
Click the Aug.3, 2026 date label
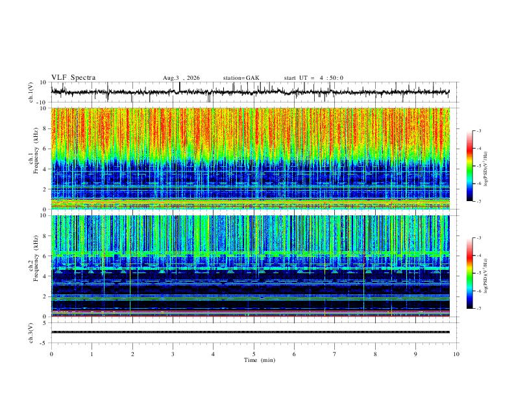coord(181,78)
